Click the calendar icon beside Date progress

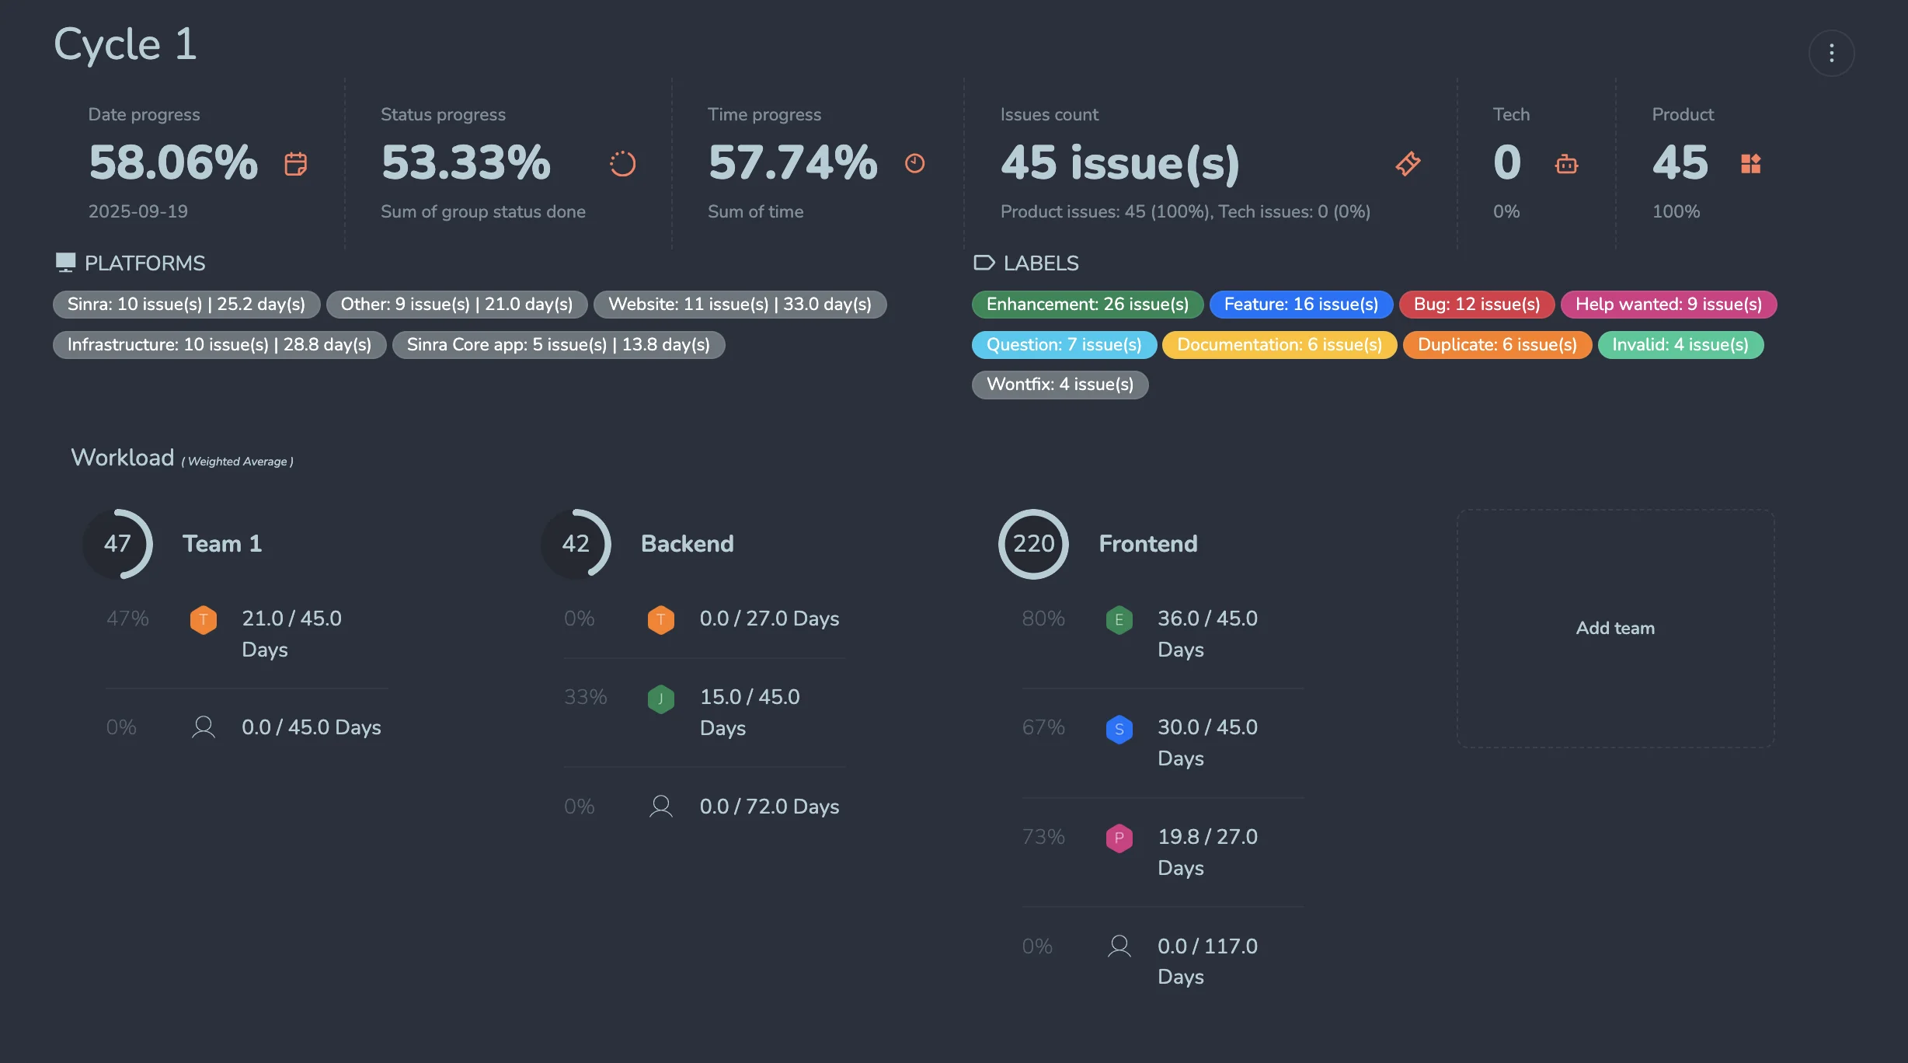point(295,164)
